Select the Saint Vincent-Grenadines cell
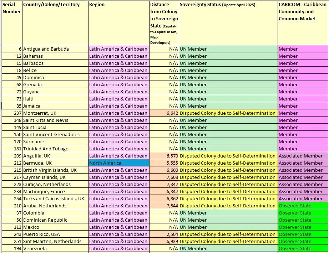 tap(55, 134)
